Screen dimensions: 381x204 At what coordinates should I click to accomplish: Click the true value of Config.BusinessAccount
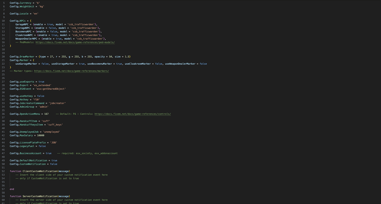point(48,153)
